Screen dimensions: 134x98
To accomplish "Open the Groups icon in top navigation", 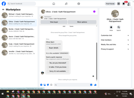I will [x=79, y=4].
